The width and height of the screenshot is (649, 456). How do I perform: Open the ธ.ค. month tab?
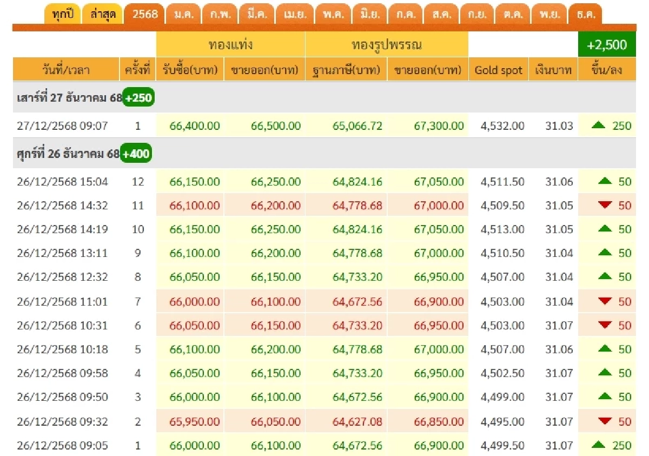coord(585,15)
